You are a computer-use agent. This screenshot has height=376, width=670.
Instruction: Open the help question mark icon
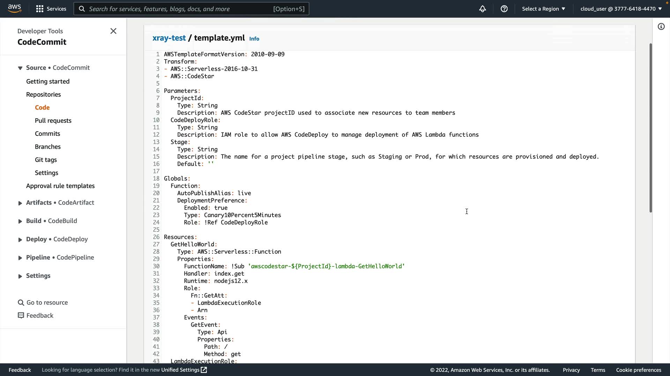click(x=504, y=9)
